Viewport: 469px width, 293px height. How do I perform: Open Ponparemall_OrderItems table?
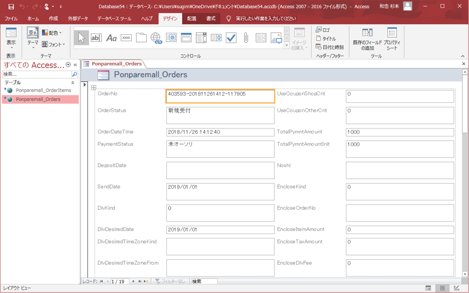click(x=43, y=90)
